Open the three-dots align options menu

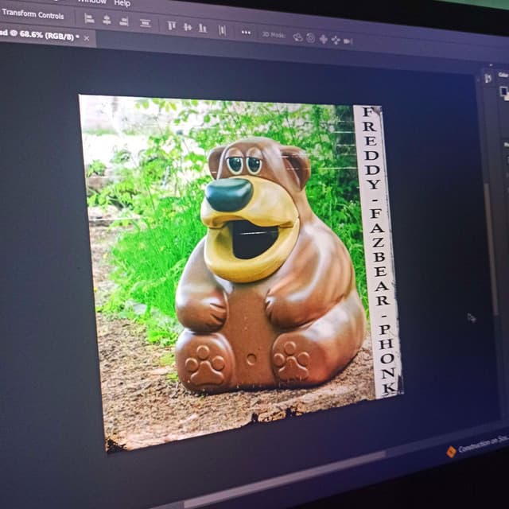(x=246, y=33)
